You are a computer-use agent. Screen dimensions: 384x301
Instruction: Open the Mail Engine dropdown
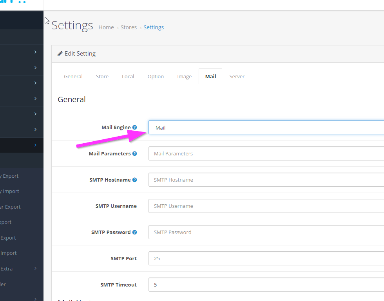coord(266,128)
